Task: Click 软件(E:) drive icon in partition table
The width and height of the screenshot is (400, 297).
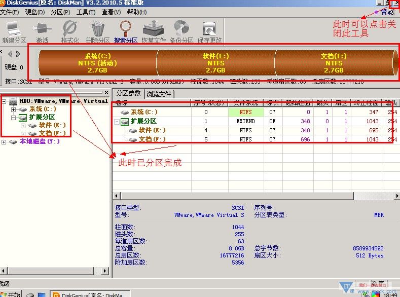Action: (x=133, y=131)
